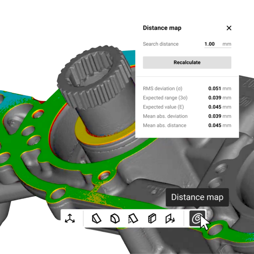Click the coordinate axes icon in toolbar

point(70,218)
